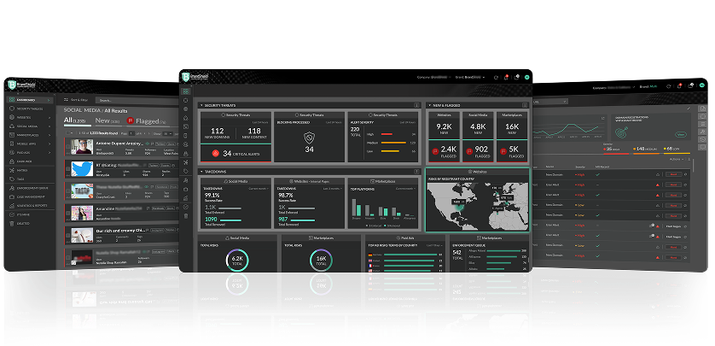The image size is (715, 346).
Task: Collapse the Takedowns section
Action: pos(201,172)
